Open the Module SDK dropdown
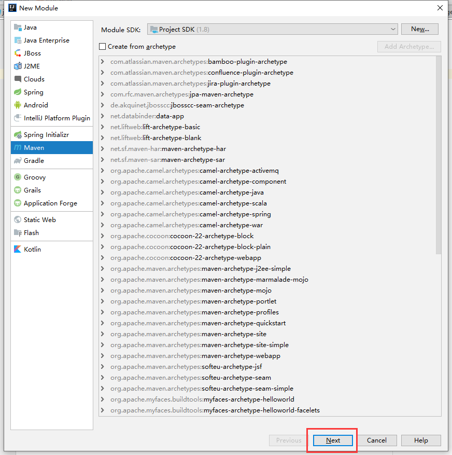 pyautogui.click(x=272, y=30)
